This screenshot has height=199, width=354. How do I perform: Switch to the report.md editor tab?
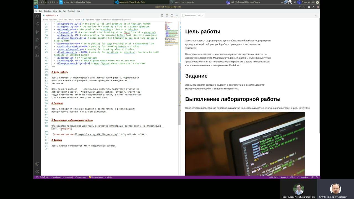pyautogui.click(x=51, y=15)
